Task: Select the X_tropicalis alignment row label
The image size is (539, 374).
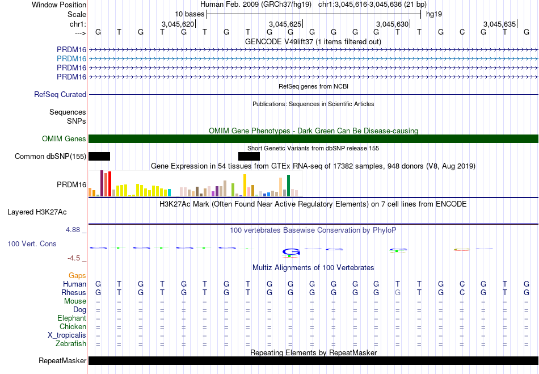Action: point(67,335)
